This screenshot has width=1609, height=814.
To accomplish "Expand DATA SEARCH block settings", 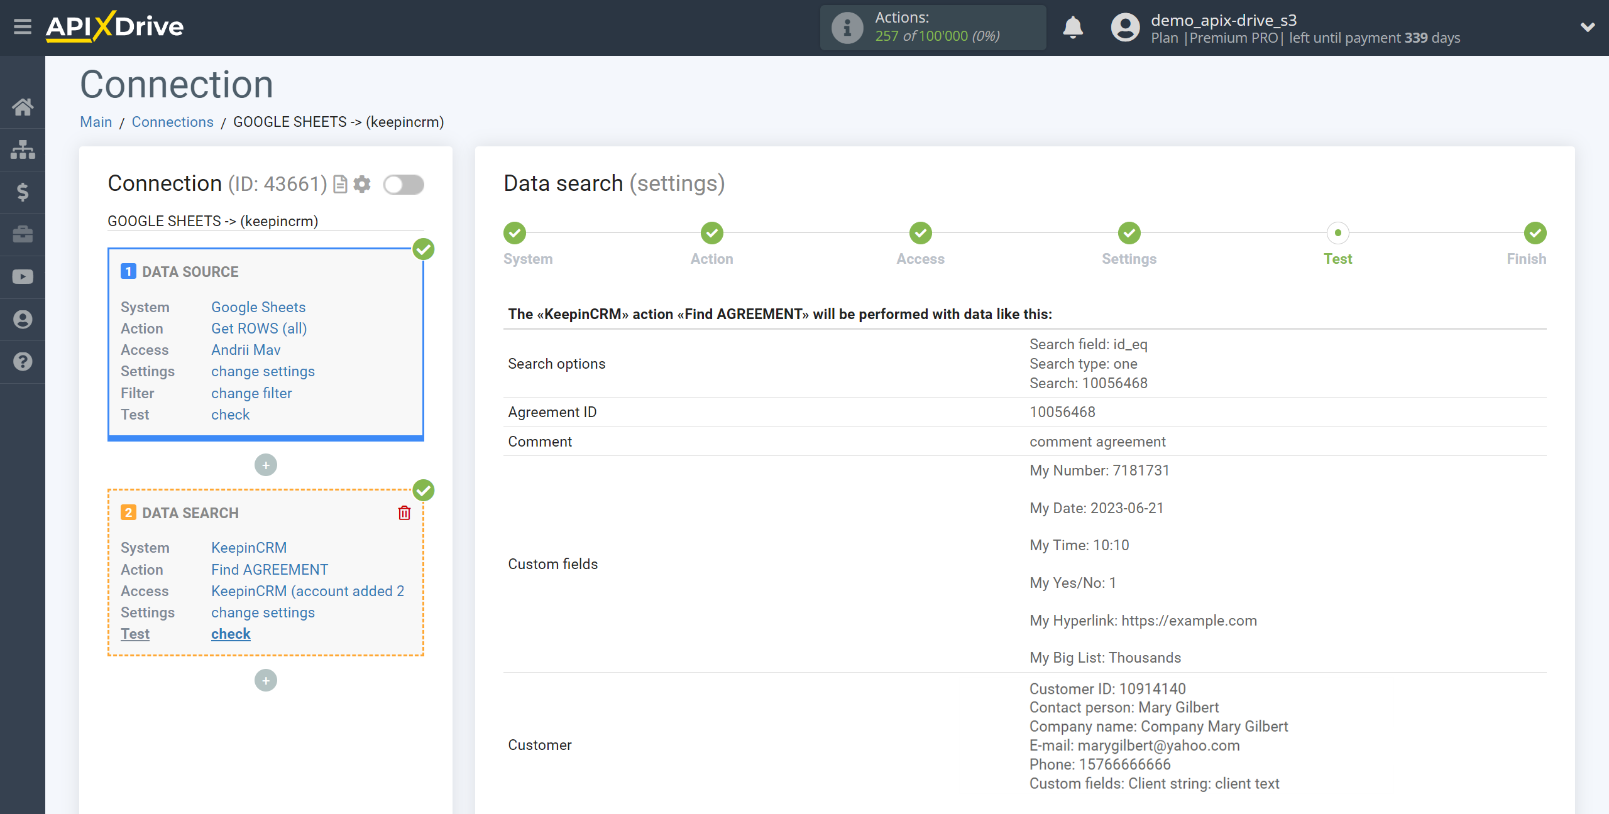I will tap(261, 612).
